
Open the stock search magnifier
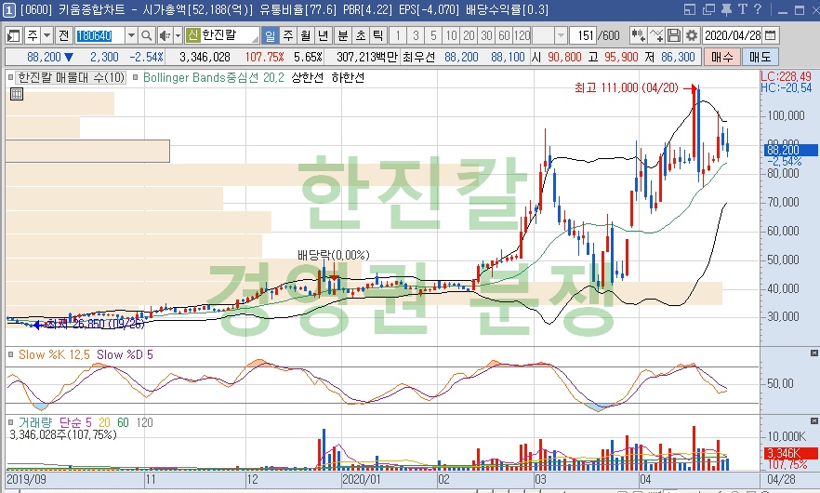click(147, 35)
